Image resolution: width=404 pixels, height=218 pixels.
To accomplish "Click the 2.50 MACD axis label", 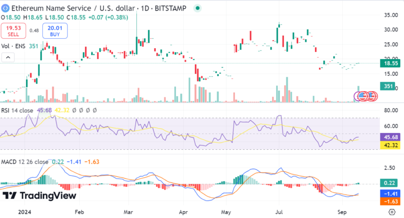I will [x=390, y=168].
